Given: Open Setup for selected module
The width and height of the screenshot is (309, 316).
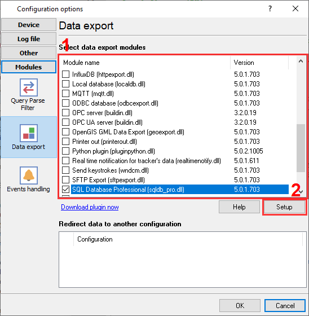Looking at the screenshot, I should pos(284,207).
